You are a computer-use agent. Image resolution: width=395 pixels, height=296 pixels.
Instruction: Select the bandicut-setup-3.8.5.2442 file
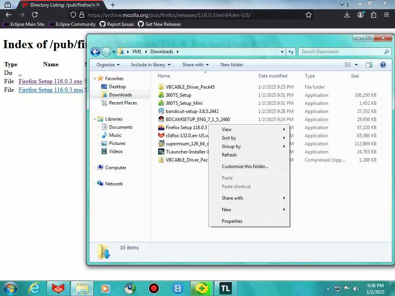point(192,111)
